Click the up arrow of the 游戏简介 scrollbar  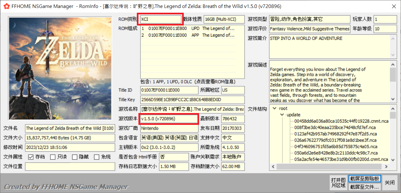(x=393, y=38)
